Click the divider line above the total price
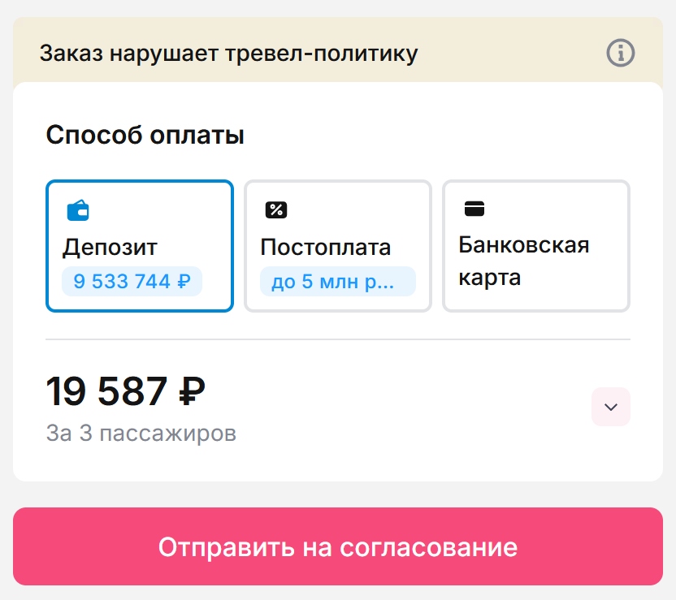 (338, 339)
